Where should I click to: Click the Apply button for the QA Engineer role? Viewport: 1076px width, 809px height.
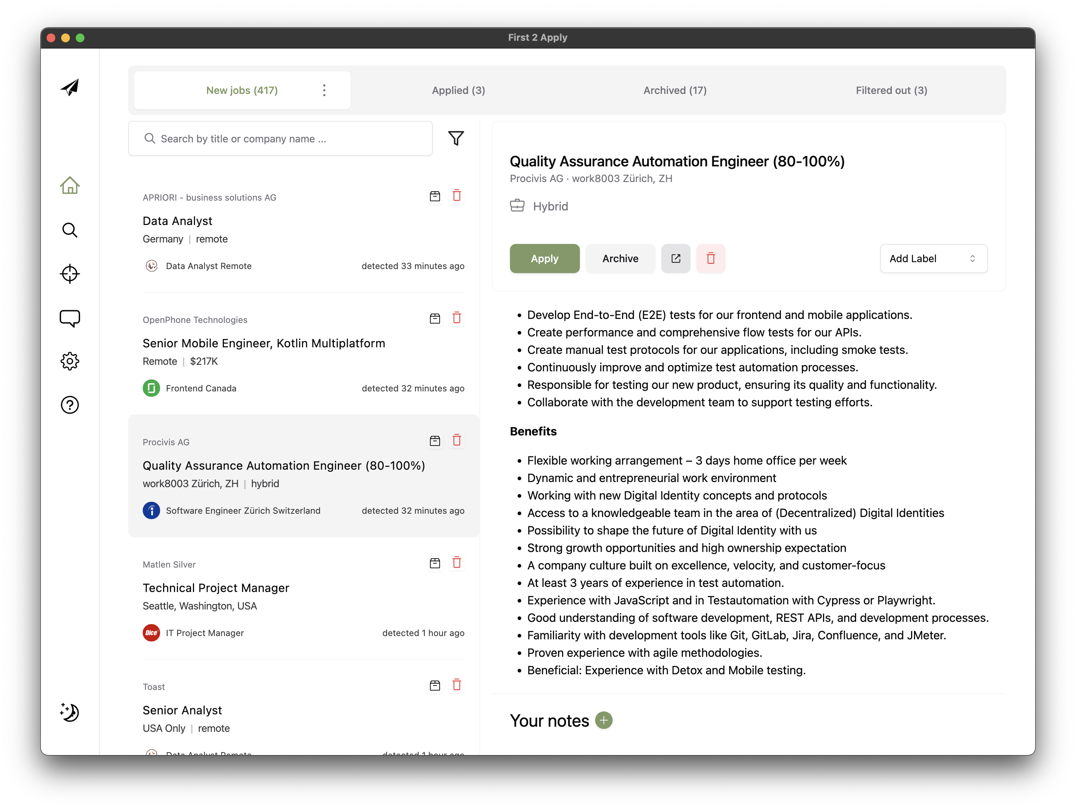coord(544,258)
